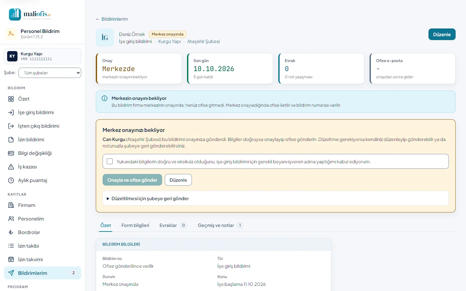
Task: Click the İşe giriş bildirimi arrow icon
Action: (x=11, y=113)
